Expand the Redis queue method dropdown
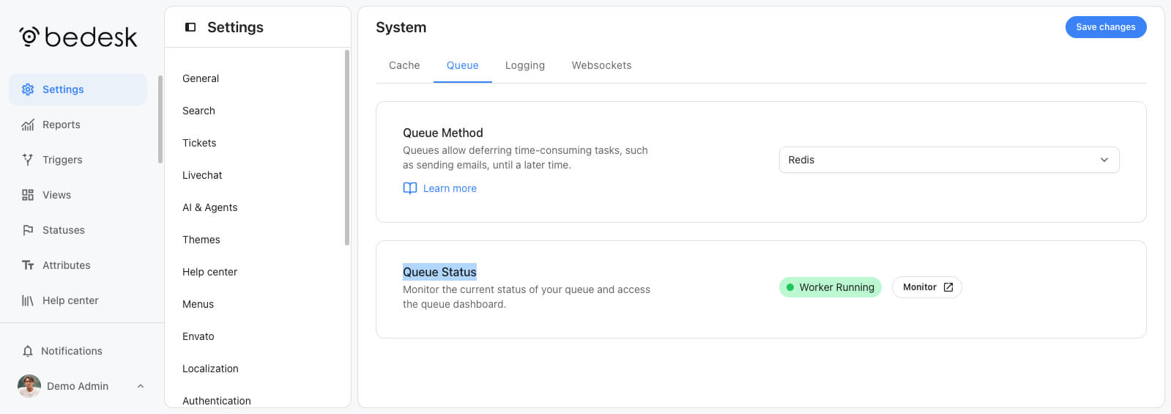This screenshot has width=1171, height=414. click(949, 160)
